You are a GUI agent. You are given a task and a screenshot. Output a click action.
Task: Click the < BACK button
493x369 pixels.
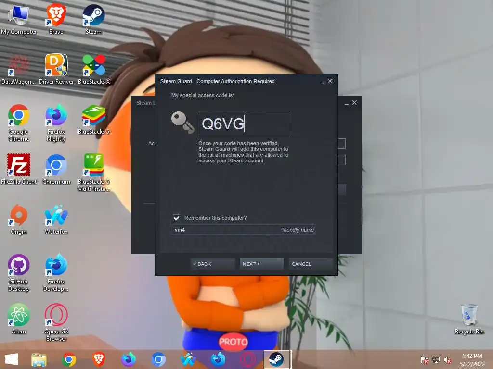tap(212, 264)
